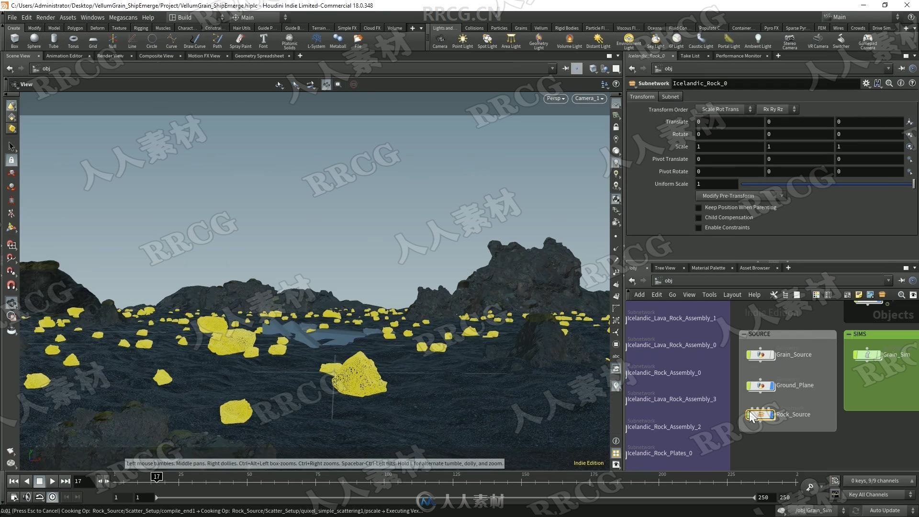Image resolution: width=919 pixels, height=517 pixels.
Task: Select the Font shelf tool
Action: click(263, 41)
